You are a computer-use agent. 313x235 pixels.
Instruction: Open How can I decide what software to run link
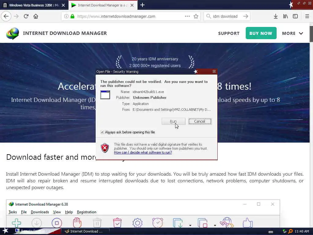point(143,152)
